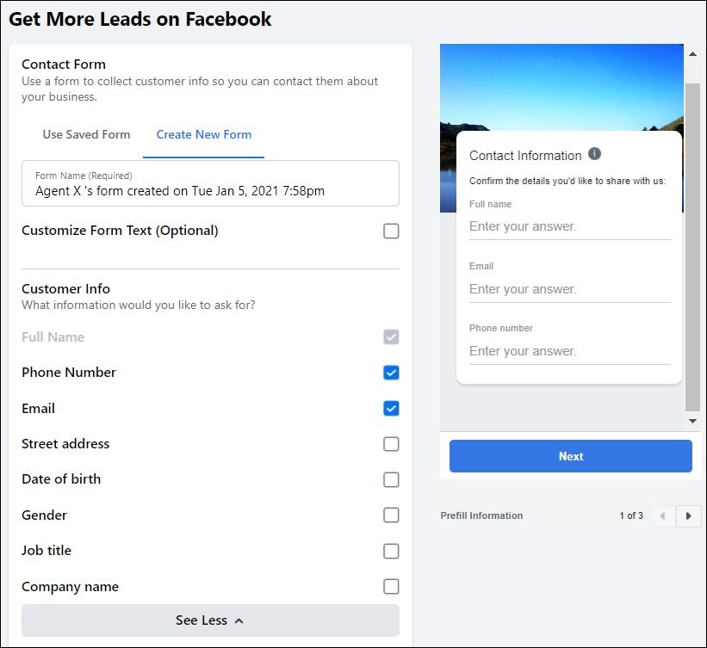The image size is (707, 648).
Task: Click the Form Name input field
Action: click(210, 190)
